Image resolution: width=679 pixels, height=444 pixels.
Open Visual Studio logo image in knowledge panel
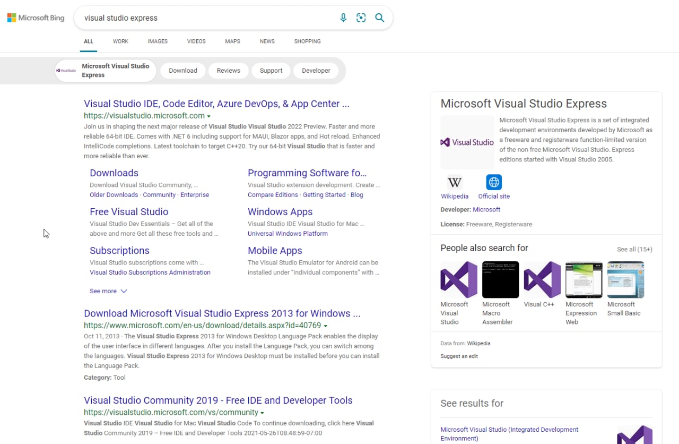[x=467, y=142]
